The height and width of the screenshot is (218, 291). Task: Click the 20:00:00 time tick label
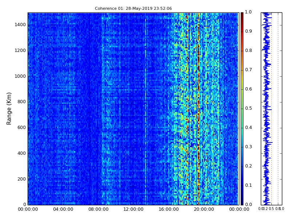[x=204, y=209]
